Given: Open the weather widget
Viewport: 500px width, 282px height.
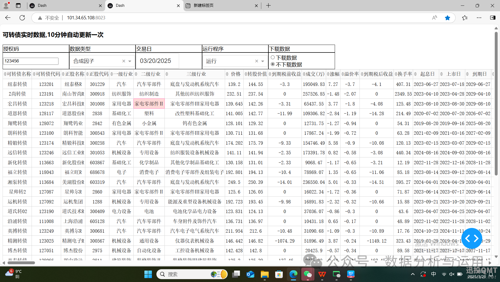Looking at the screenshot, I should 14,274.
